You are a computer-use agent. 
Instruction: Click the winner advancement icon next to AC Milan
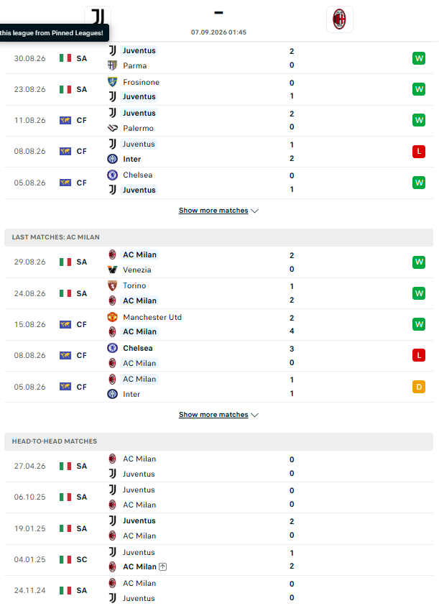click(162, 566)
